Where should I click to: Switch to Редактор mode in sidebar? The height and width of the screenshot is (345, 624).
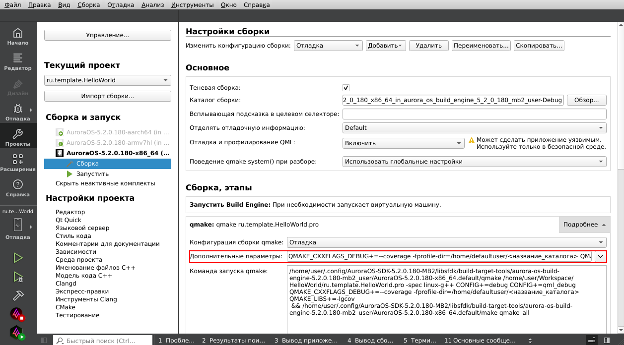[18, 62]
